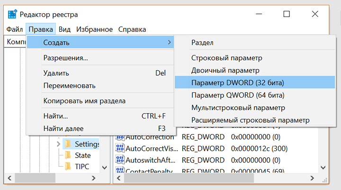Click values pane scroll left arrow
This screenshot has height=190, width=341.
click(x=118, y=178)
